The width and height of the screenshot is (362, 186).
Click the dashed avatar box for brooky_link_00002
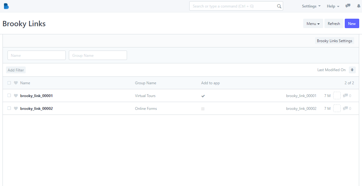tap(337, 108)
